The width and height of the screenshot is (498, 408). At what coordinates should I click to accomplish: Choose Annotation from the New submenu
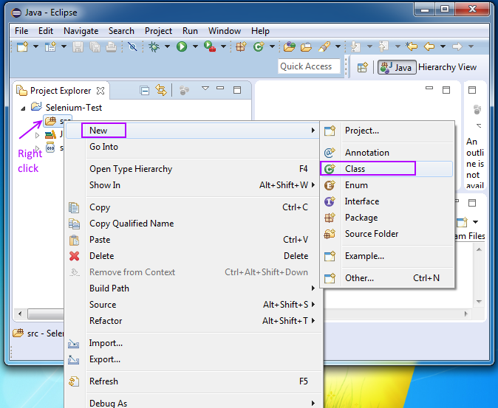tap(386, 153)
